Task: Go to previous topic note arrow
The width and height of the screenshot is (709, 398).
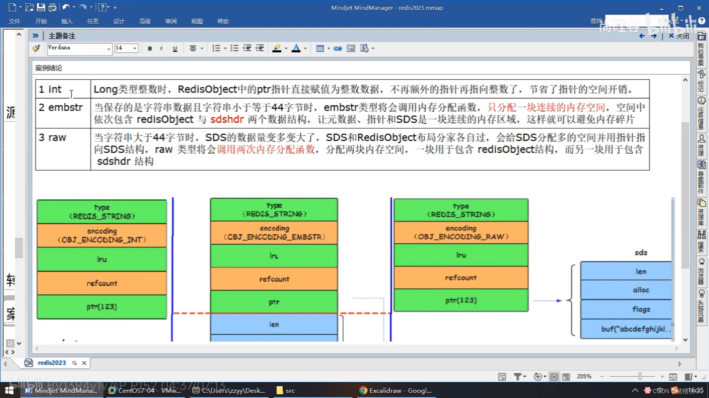Action: [642, 36]
